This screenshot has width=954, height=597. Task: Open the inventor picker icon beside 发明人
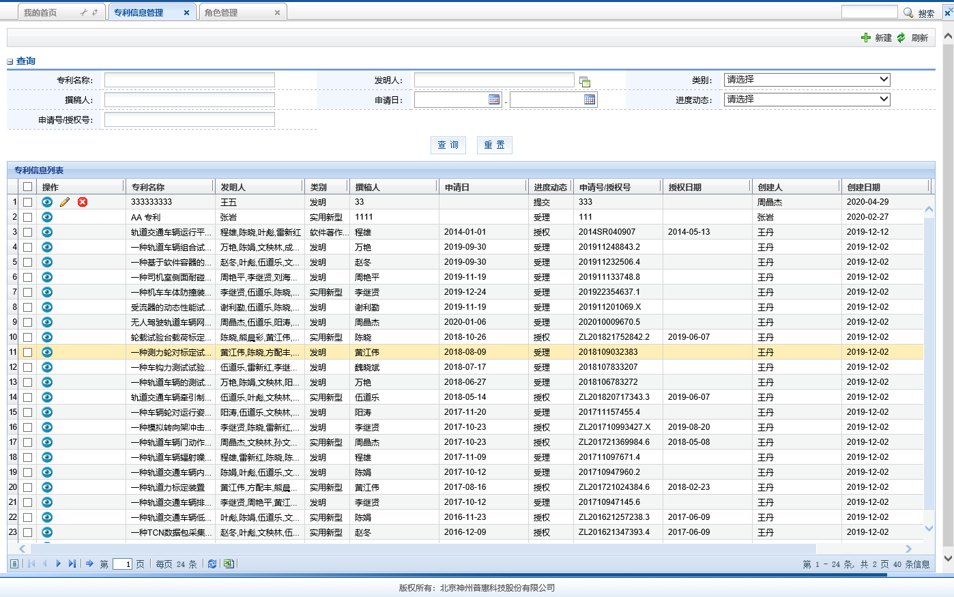[x=585, y=81]
